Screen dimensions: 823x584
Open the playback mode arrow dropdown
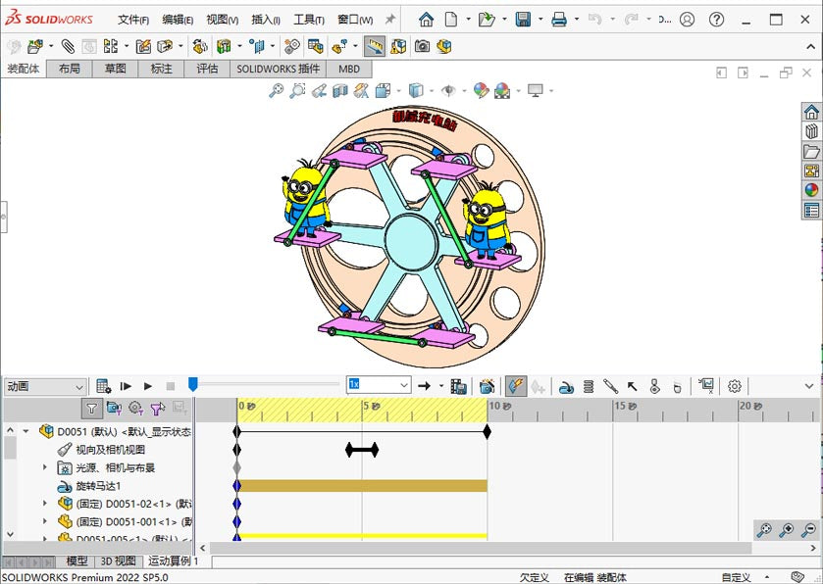440,386
